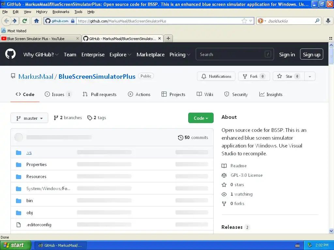
Task: Open the 50 commits link
Action: (193, 138)
